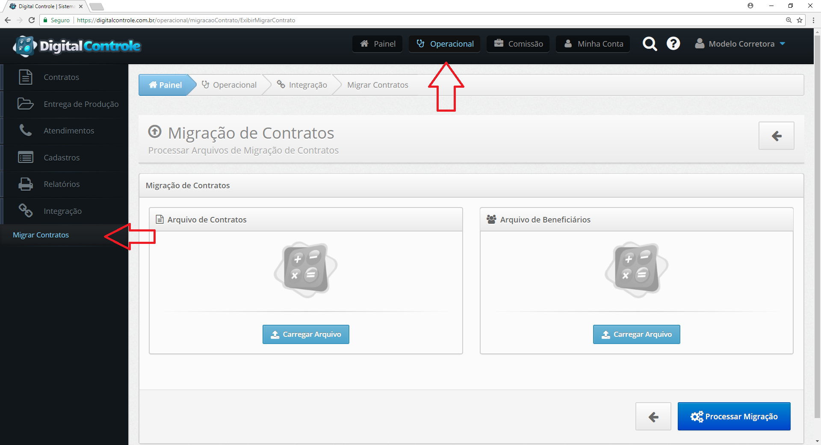Click Carregar Arquivo under Arquivo de Beneficiários
821x445 pixels.
click(637, 334)
